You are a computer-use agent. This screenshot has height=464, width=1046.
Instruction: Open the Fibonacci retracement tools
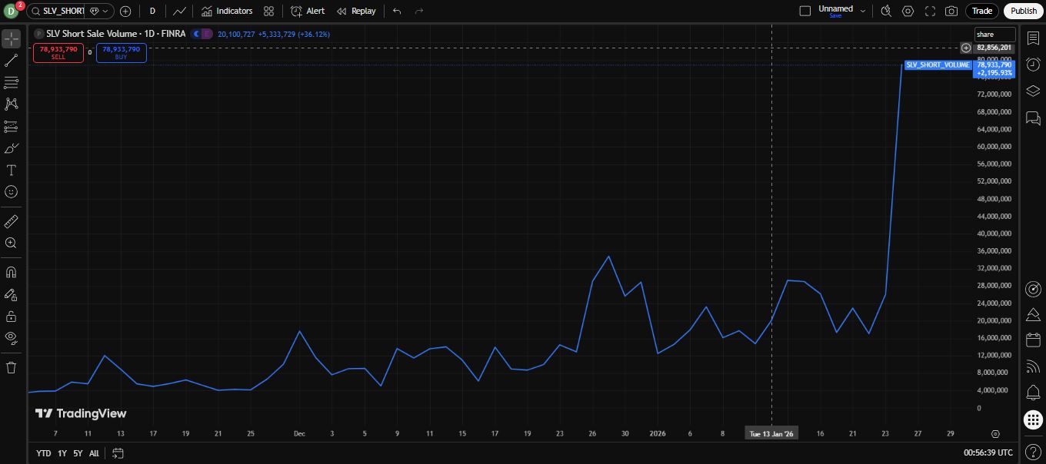point(12,82)
